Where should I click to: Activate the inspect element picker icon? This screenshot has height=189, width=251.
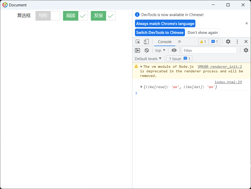[138, 42]
